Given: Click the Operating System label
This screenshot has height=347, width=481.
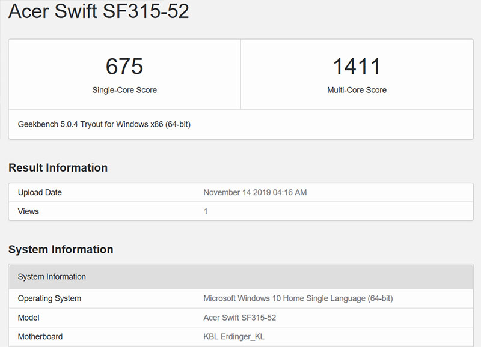Looking at the screenshot, I should click(49, 298).
